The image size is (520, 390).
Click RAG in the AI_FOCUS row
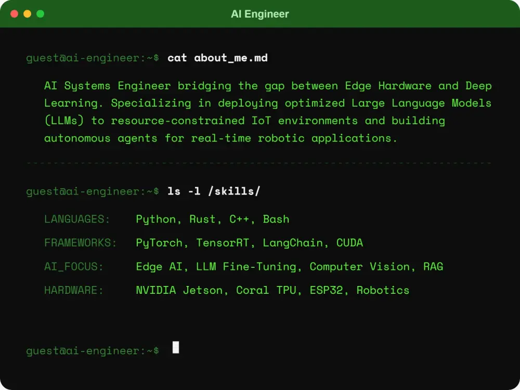433,267
